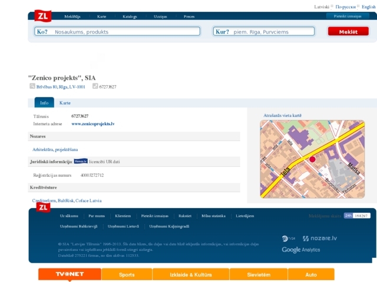The image size is (377, 282).
Task: Open the Creditreform link
Action: point(44,200)
